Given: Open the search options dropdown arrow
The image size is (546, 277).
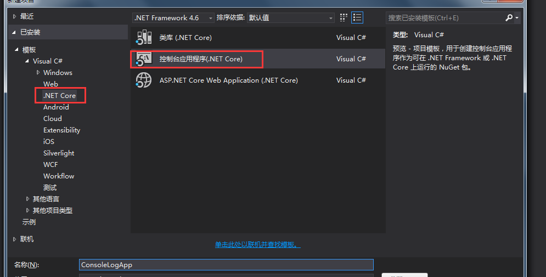Looking at the screenshot, I should [x=517, y=18].
